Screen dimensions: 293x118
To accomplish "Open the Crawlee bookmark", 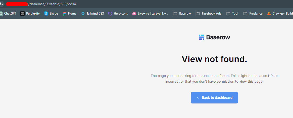I will [280, 14].
